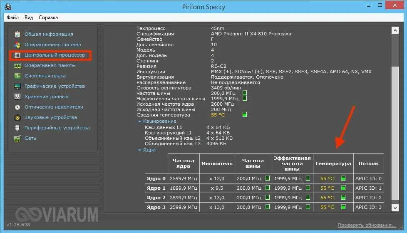Select Оперативная память in sidebar
The width and height of the screenshot is (407, 233).
pyautogui.click(x=50, y=65)
